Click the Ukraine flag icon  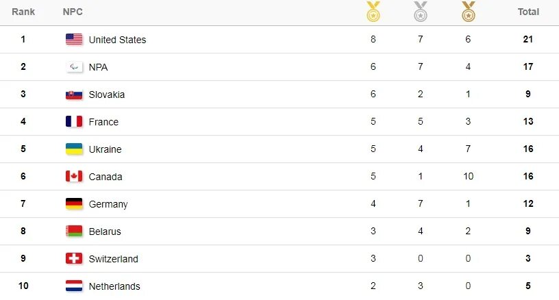click(x=74, y=149)
